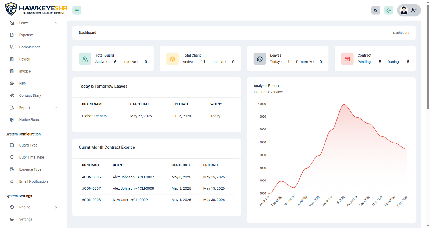The width and height of the screenshot is (430, 228).
Task: Click the Jul-2026 peak on expense chart
Action: click(x=344, y=104)
